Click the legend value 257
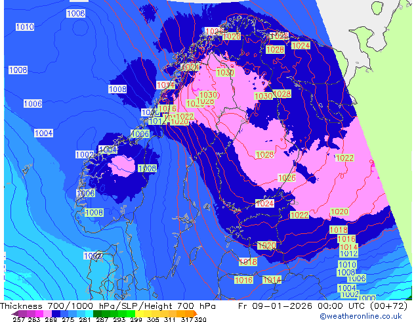 19,319
